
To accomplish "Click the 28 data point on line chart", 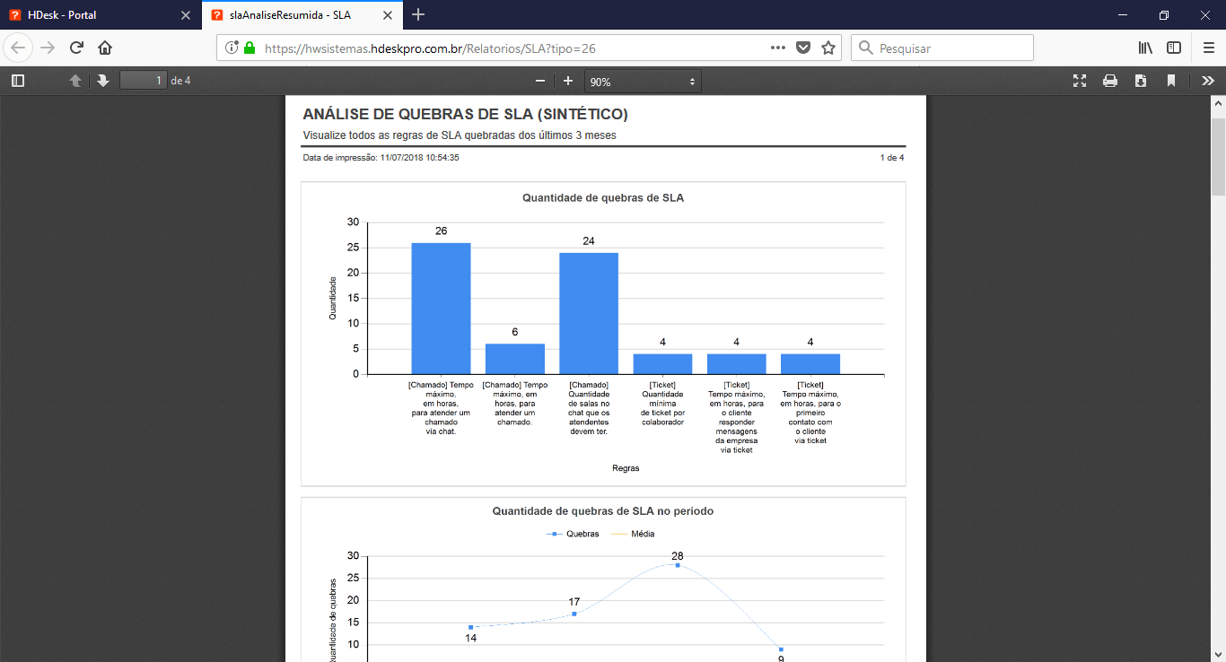I will tap(678, 565).
